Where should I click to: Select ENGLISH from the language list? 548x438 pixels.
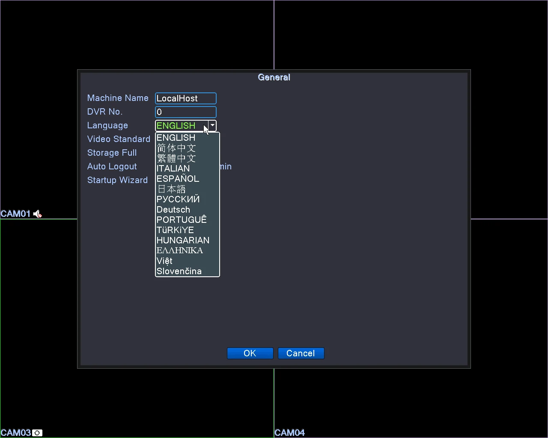pos(188,138)
